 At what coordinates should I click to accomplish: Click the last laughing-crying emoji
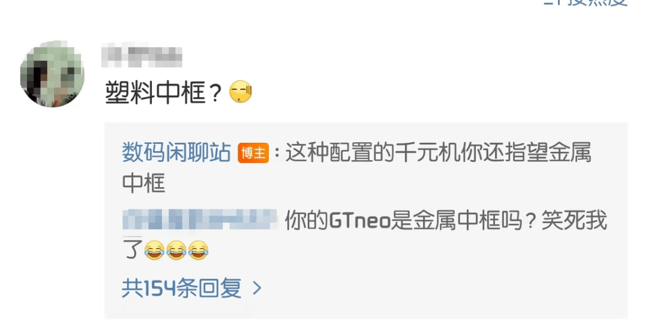pos(198,250)
